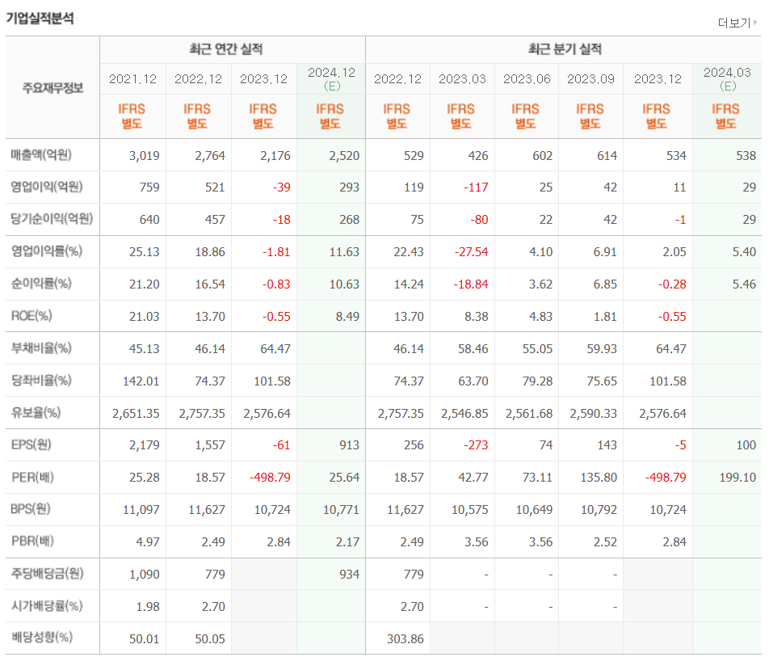Viewport: 769px width, 657px height.
Task: Click the quarterly sales value 529
Action: point(414,156)
